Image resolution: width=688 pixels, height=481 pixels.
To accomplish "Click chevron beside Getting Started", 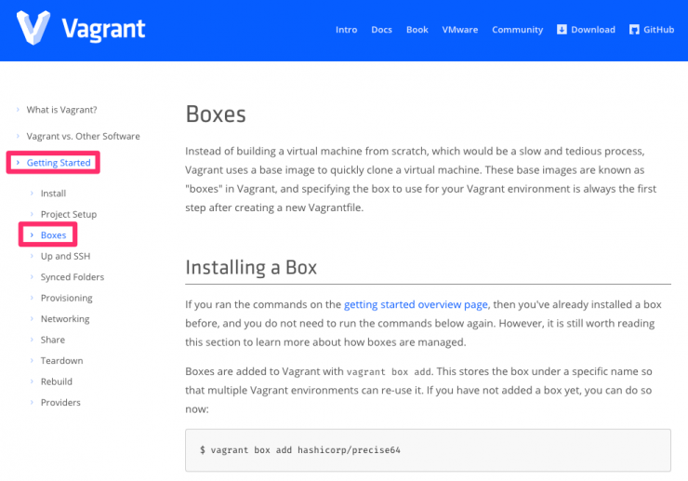I will click(18, 163).
